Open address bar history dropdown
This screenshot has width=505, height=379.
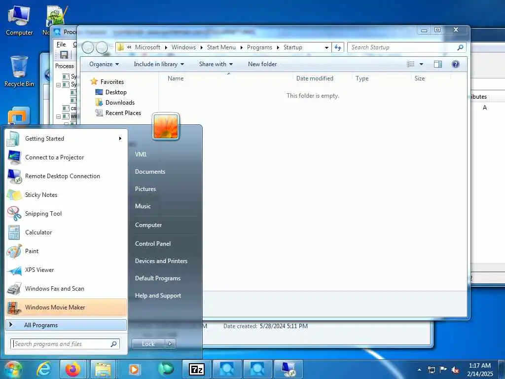(326, 47)
